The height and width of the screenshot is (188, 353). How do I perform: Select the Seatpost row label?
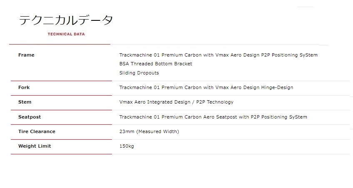click(x=30, y=117)
